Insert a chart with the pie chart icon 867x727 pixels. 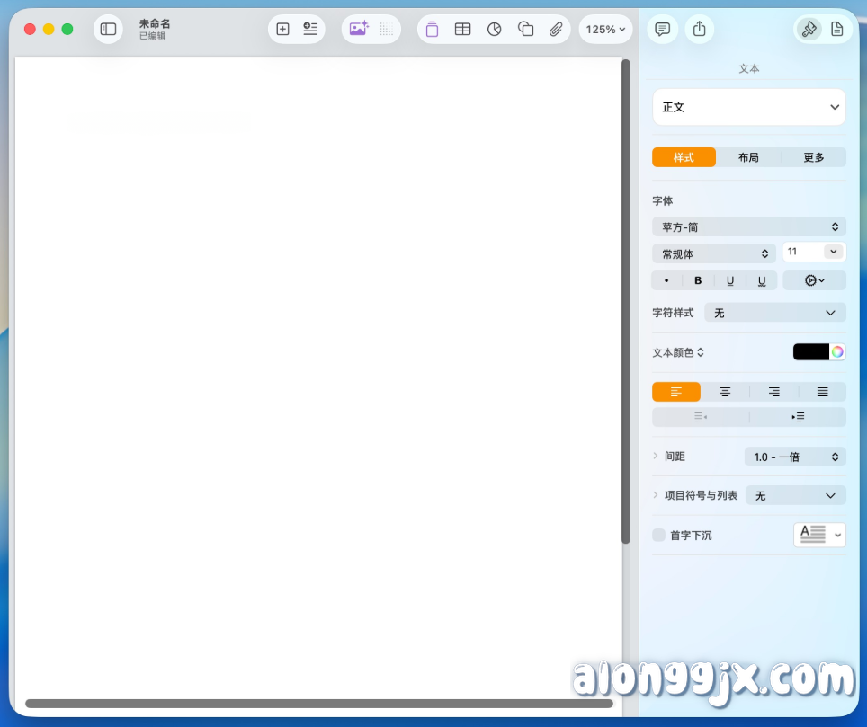(494, 29)
